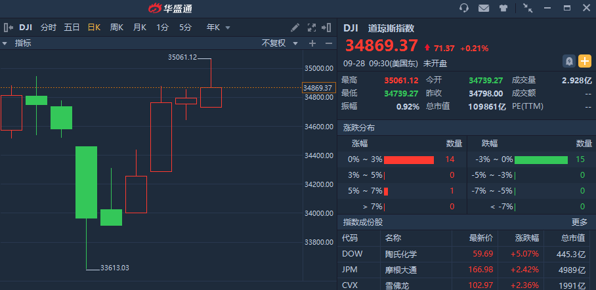Sort constituents by 代码 column
This screenshot has width=596, height=290.
point(350,238)
